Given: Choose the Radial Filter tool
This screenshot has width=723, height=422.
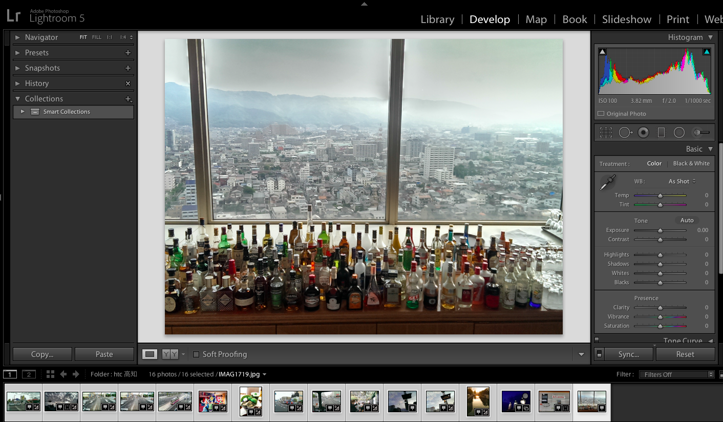Looking at the screenshot, I should point(679,133).
